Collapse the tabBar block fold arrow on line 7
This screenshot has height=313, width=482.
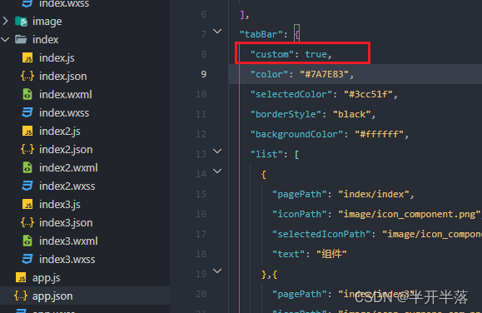(x=217, y=32)
